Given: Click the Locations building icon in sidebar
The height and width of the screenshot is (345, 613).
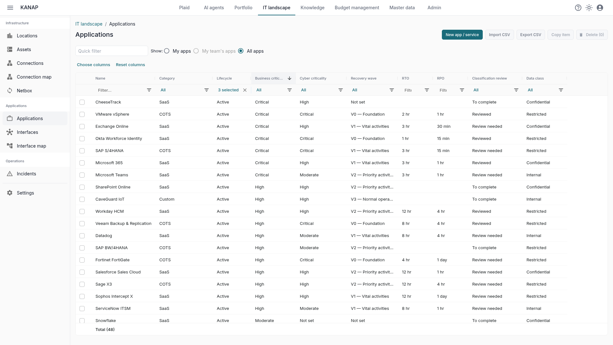Looking at the screenshot, I should (10, 36).
